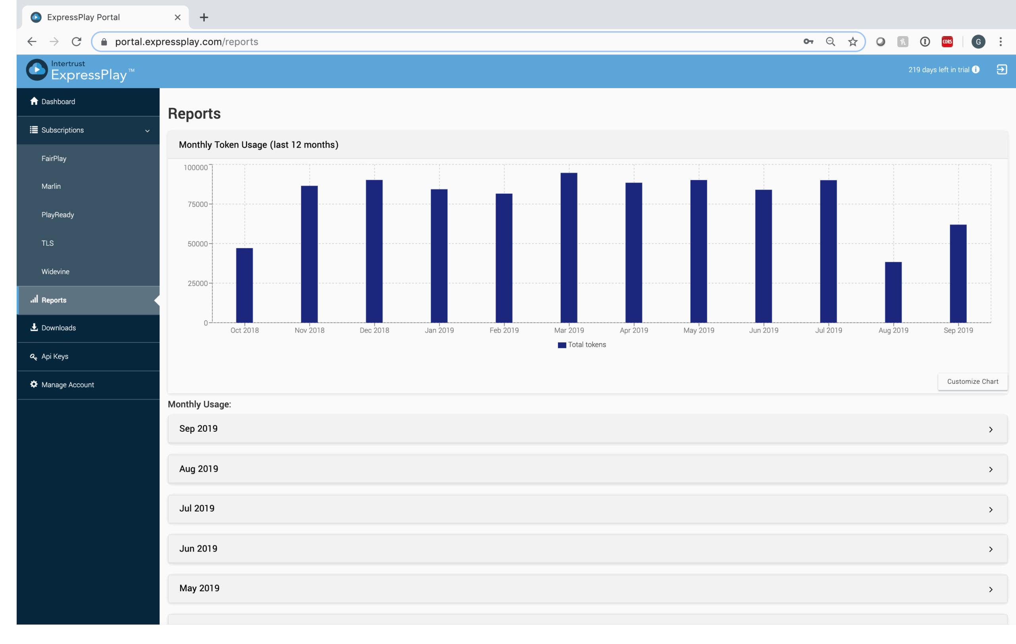Image resolution: width=1016 pixels, height=644 pixels.
Task: Open the FairPlay subscription link
Action: 54,159
